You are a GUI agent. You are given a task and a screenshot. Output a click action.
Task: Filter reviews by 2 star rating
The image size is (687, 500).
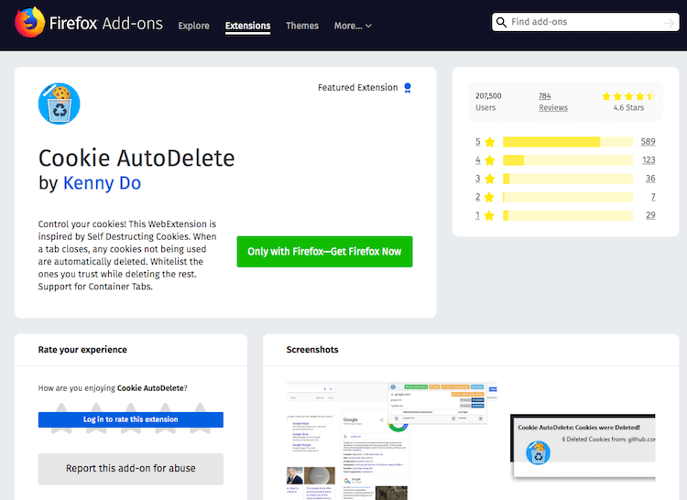pyautogui.click(x=477, y=197)
